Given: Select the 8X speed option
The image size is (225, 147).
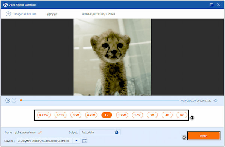Looking at the screenshot, I should [x=182, y=115].
